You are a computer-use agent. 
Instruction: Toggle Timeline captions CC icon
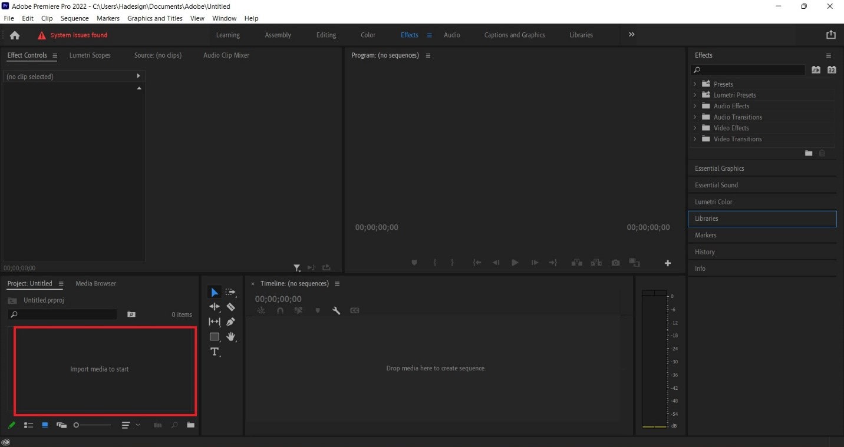[355, 310]
